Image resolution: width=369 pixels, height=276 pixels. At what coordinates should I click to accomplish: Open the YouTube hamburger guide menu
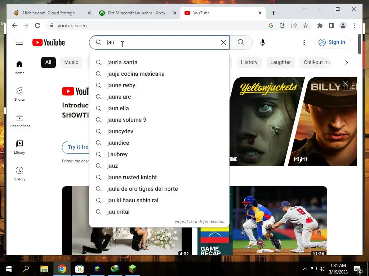(19, 42)
